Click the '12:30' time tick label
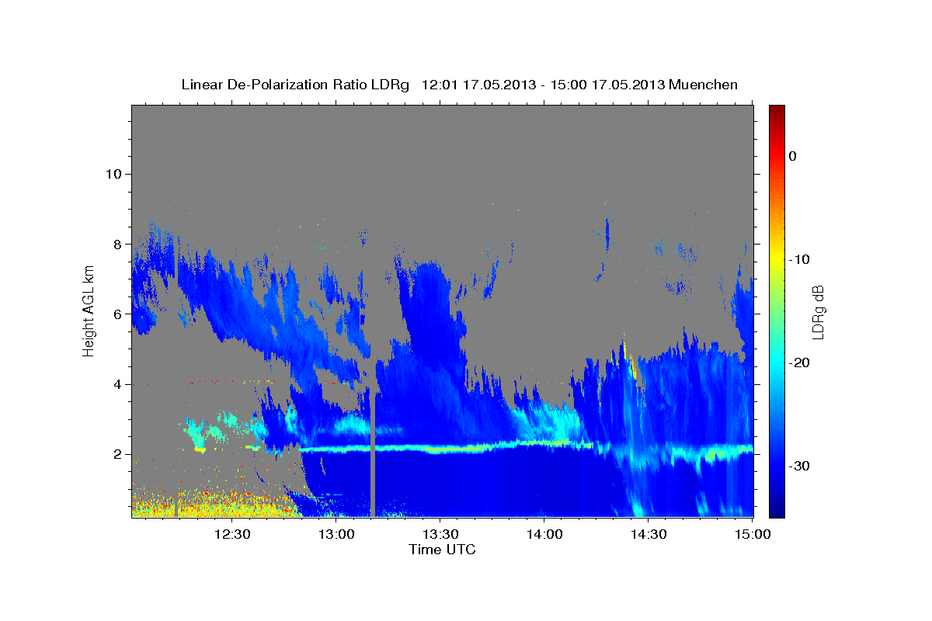Screen dimensions: 932x621 click(231, 534)
